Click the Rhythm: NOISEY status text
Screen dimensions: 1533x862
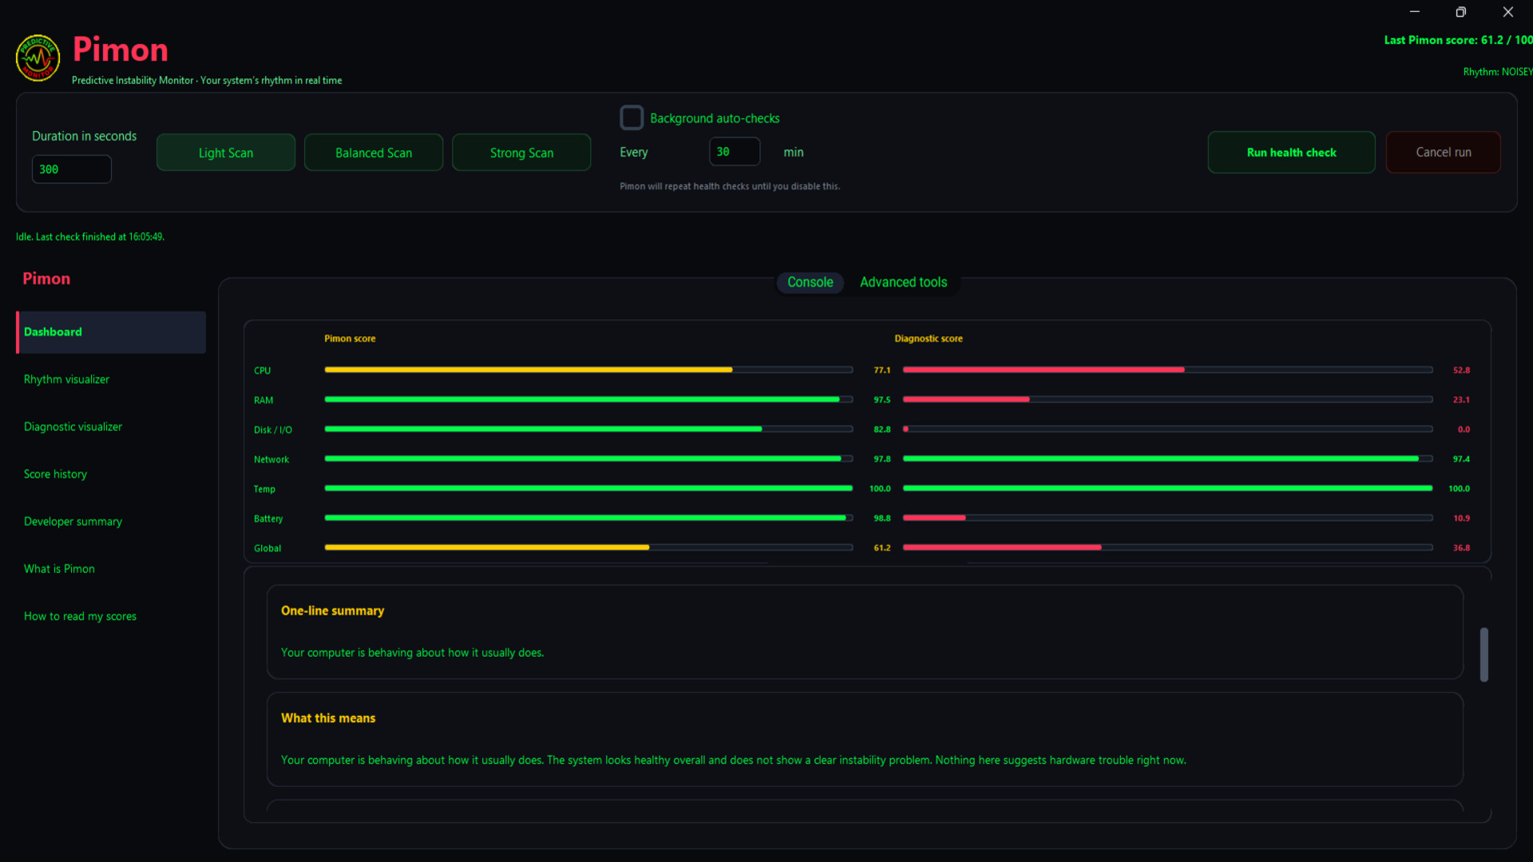click(1498, 72)
